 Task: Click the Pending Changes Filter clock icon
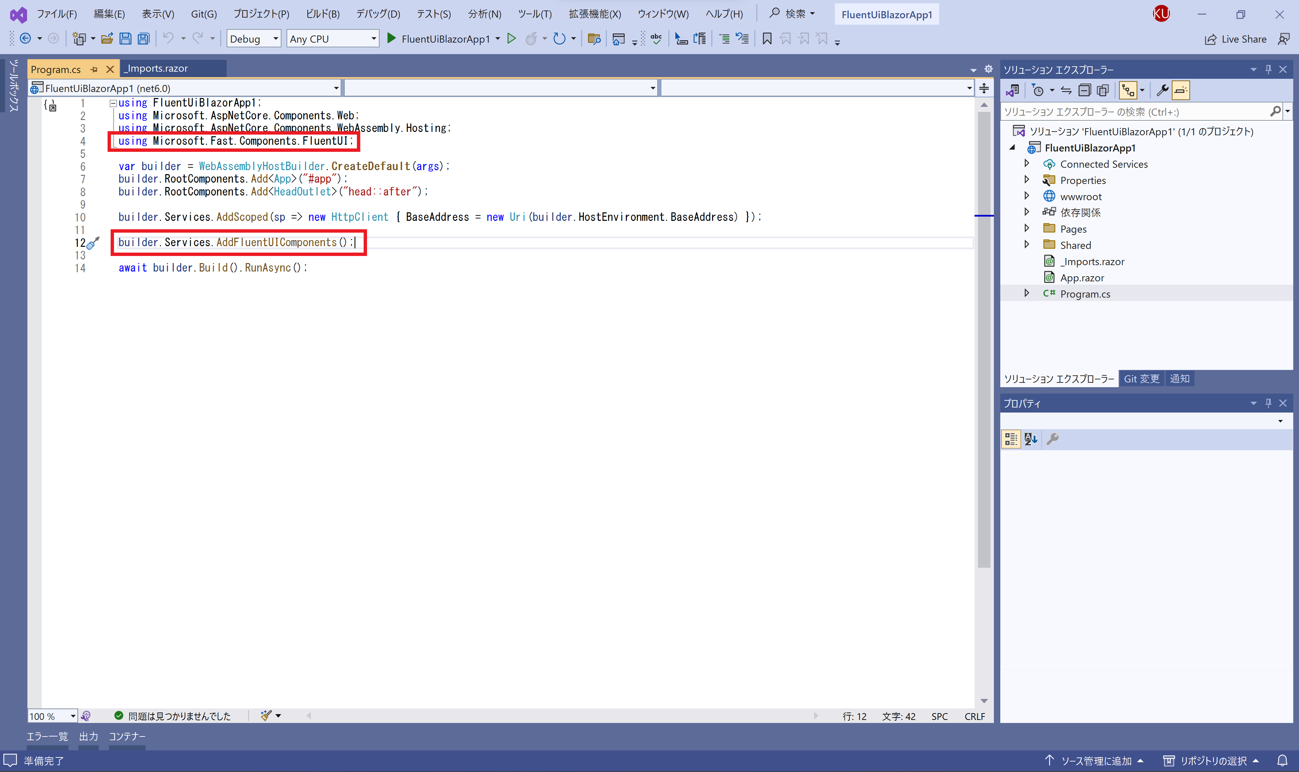pyautogui.click(x=1038, y=91)
